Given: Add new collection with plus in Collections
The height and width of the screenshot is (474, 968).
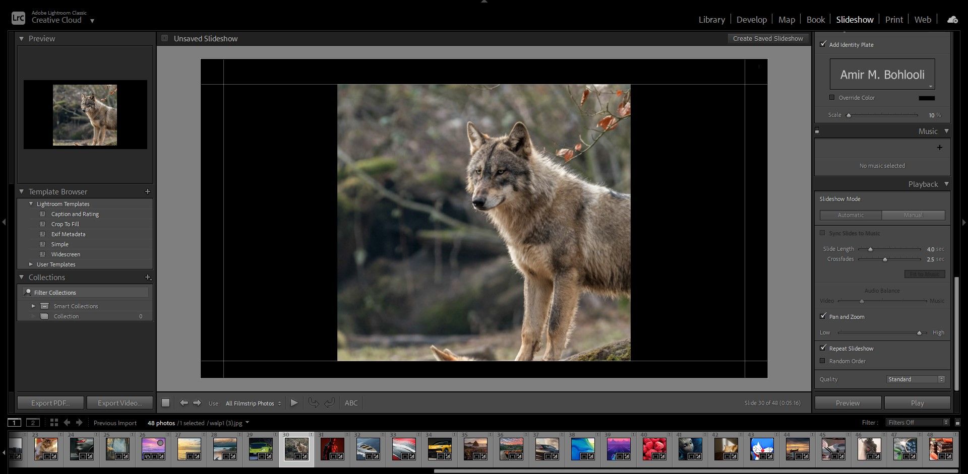Looking at the screenshot, I should pos(148,277).
